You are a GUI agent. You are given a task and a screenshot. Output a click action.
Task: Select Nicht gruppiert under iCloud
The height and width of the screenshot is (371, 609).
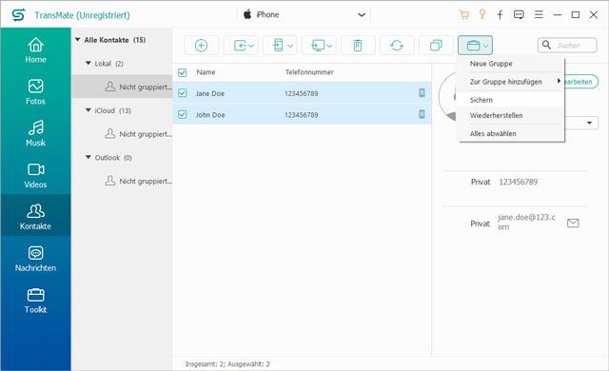(x=122, y=134)
